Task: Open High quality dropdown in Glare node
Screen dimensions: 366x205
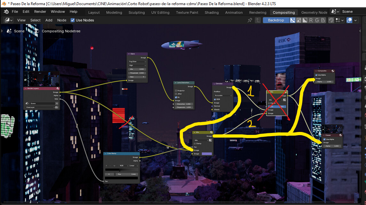Action: pyautogui.click(x=137, y=65)
